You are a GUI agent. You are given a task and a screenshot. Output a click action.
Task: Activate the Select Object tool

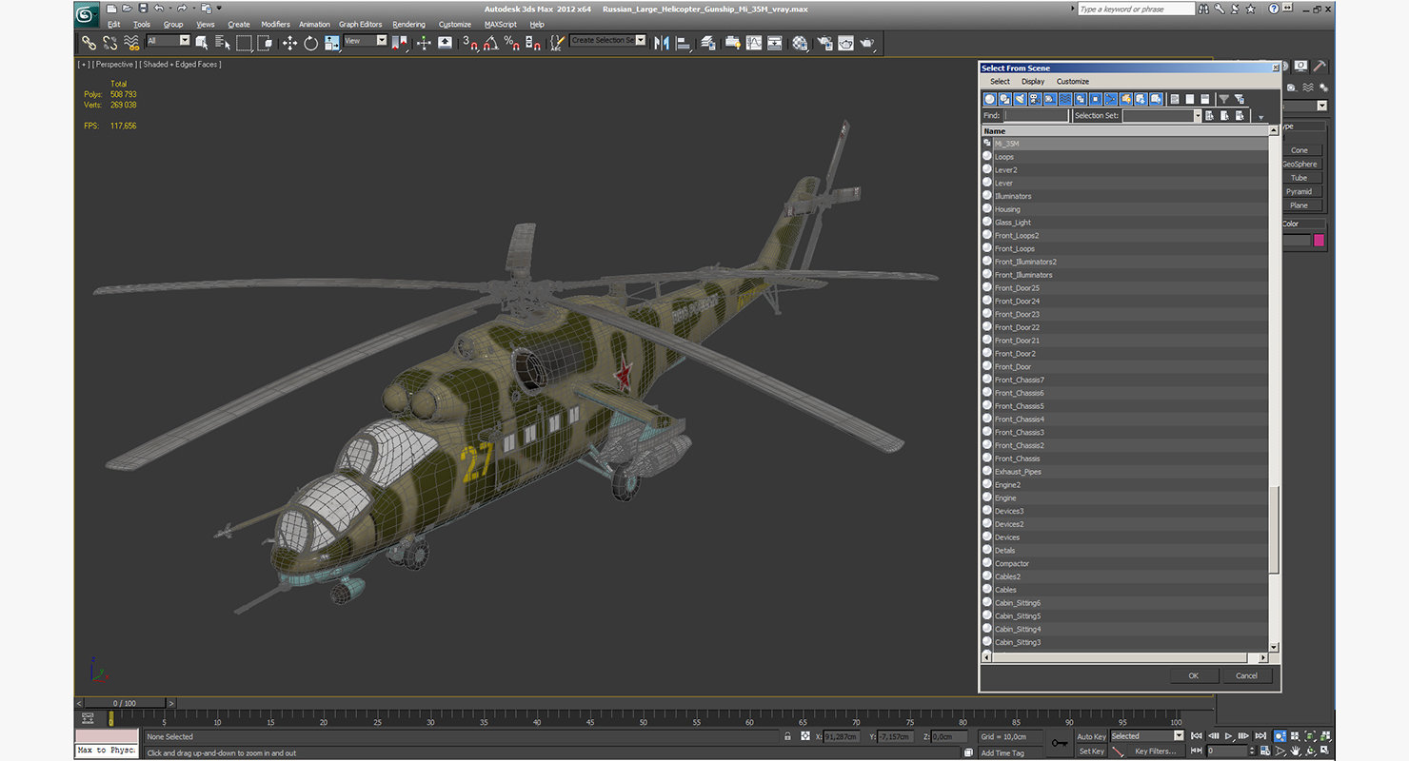click(202, 43)
